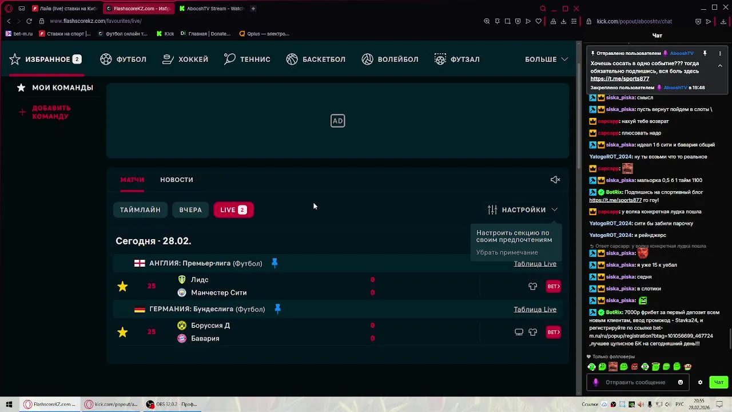Viewport: 732px width, 412px height.
Task: Click the lineup shirt icon in Лидс row
Action: [x=532, y=286]
